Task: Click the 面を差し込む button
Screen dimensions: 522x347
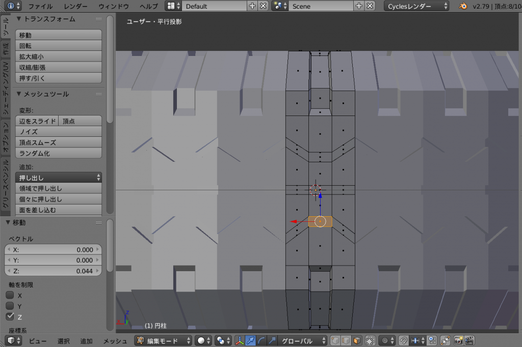Action: click(59, 210)
